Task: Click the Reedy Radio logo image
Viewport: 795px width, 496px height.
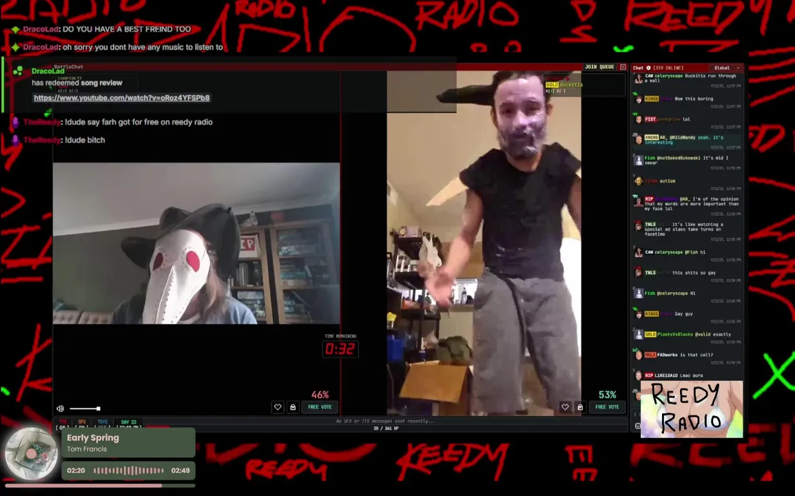Action: click(692, 409)
